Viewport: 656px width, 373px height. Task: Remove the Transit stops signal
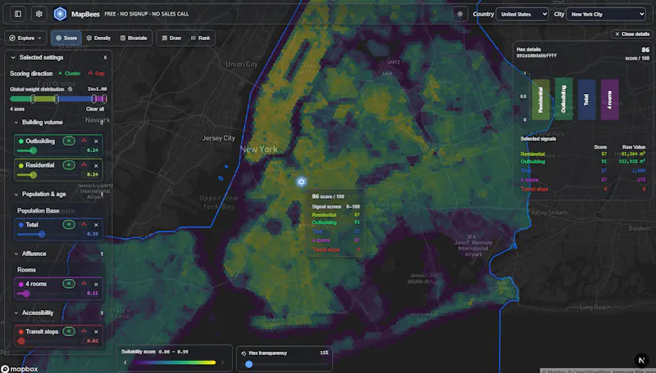click(x=96, y=332)
